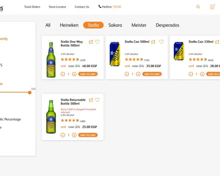The height and width of the screenshot is (176, 220).
Task: Share Stella One Way Bottle 500ml
Action: 91,42
